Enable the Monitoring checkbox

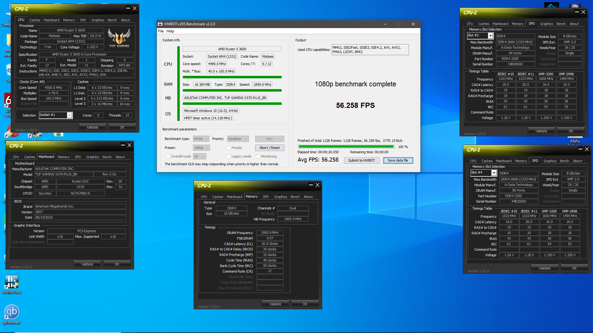[258, 156]
